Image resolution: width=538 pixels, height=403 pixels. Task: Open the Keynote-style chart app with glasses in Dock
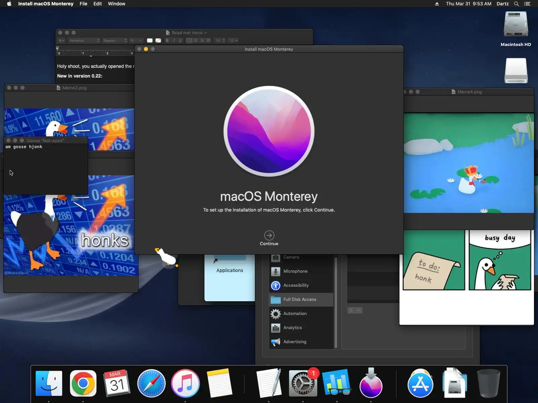point(337,383)
